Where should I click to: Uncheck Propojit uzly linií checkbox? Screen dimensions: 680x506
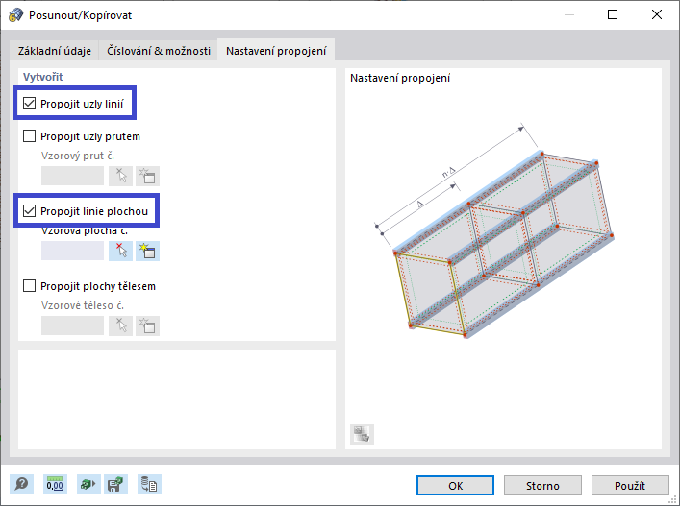[x=29, y=104]
